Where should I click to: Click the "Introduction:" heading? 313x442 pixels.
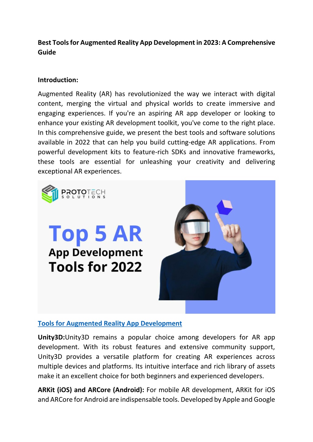(58, 80)
